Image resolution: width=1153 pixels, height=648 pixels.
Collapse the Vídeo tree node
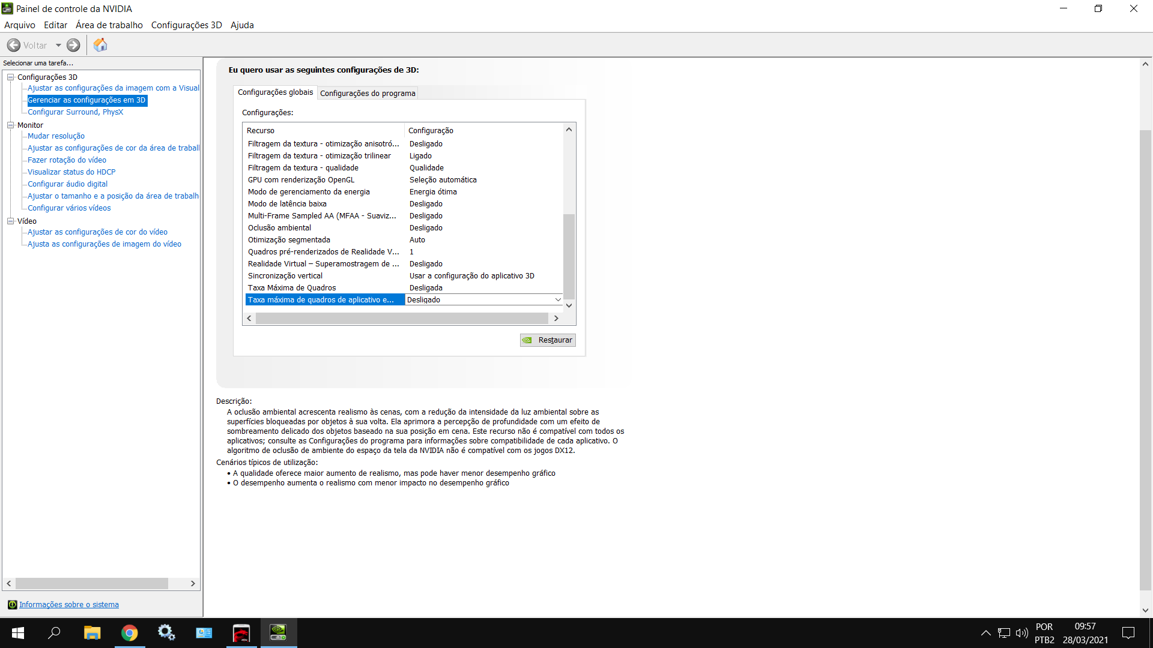[x=10, y=221]
